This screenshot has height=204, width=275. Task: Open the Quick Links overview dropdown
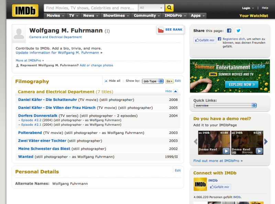coord(225,105)
